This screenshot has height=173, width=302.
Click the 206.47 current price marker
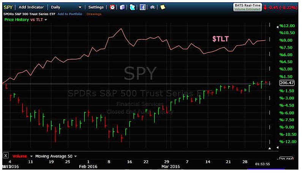click(287, 83)
